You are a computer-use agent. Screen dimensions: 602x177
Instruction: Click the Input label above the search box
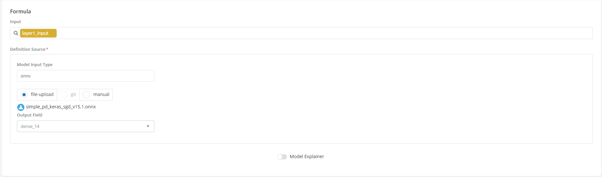(16, 22)
